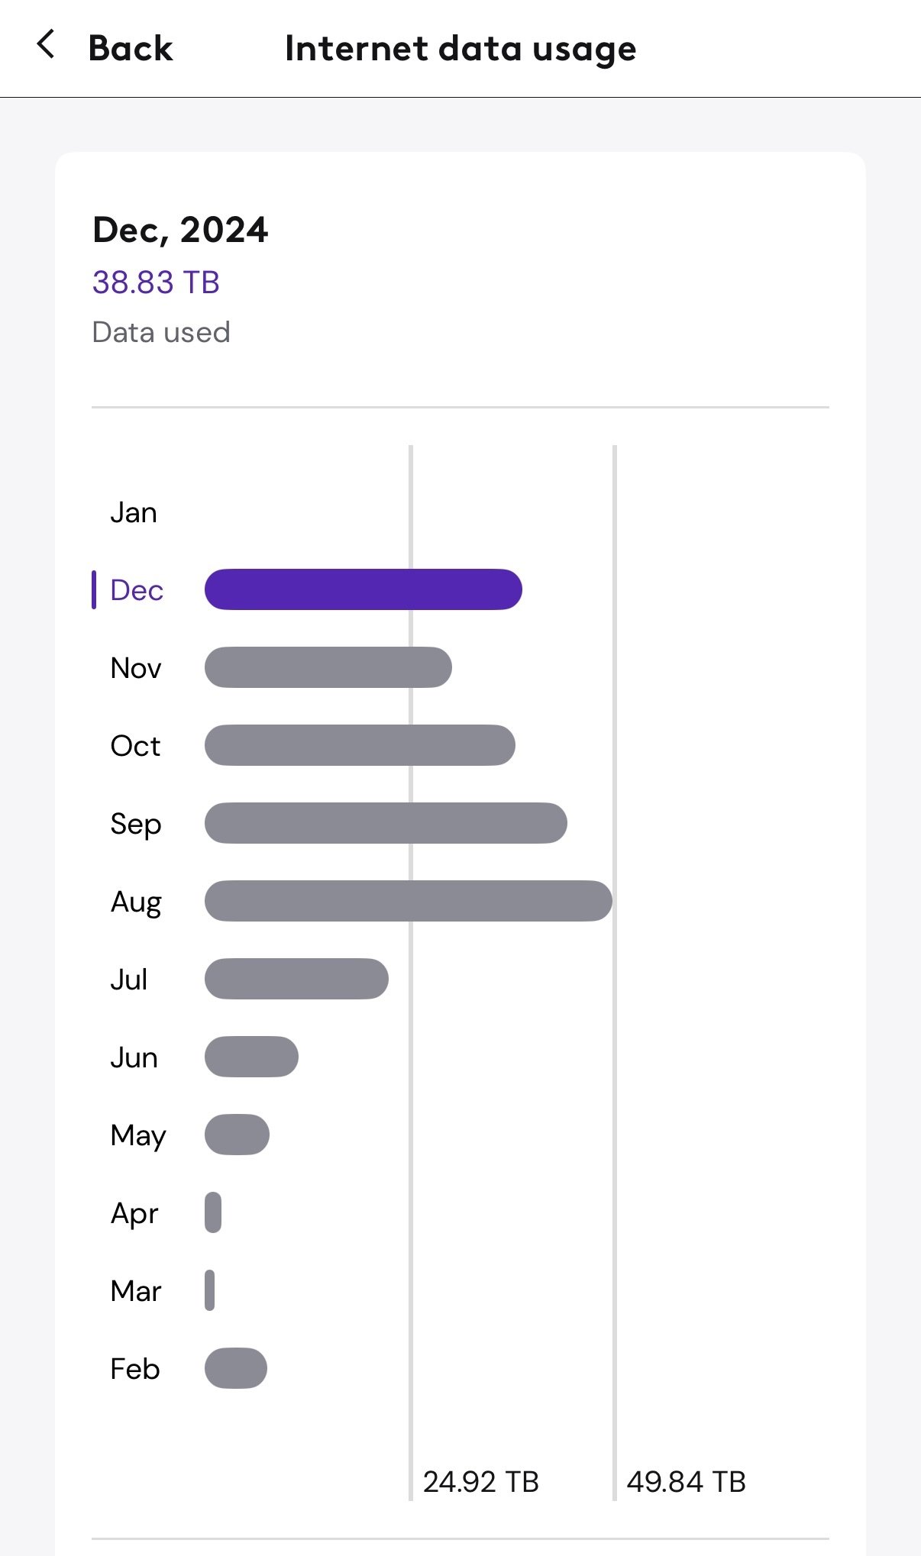921x1556 pixels.
Task: Go back using the Back label
Action: [131, 48]
